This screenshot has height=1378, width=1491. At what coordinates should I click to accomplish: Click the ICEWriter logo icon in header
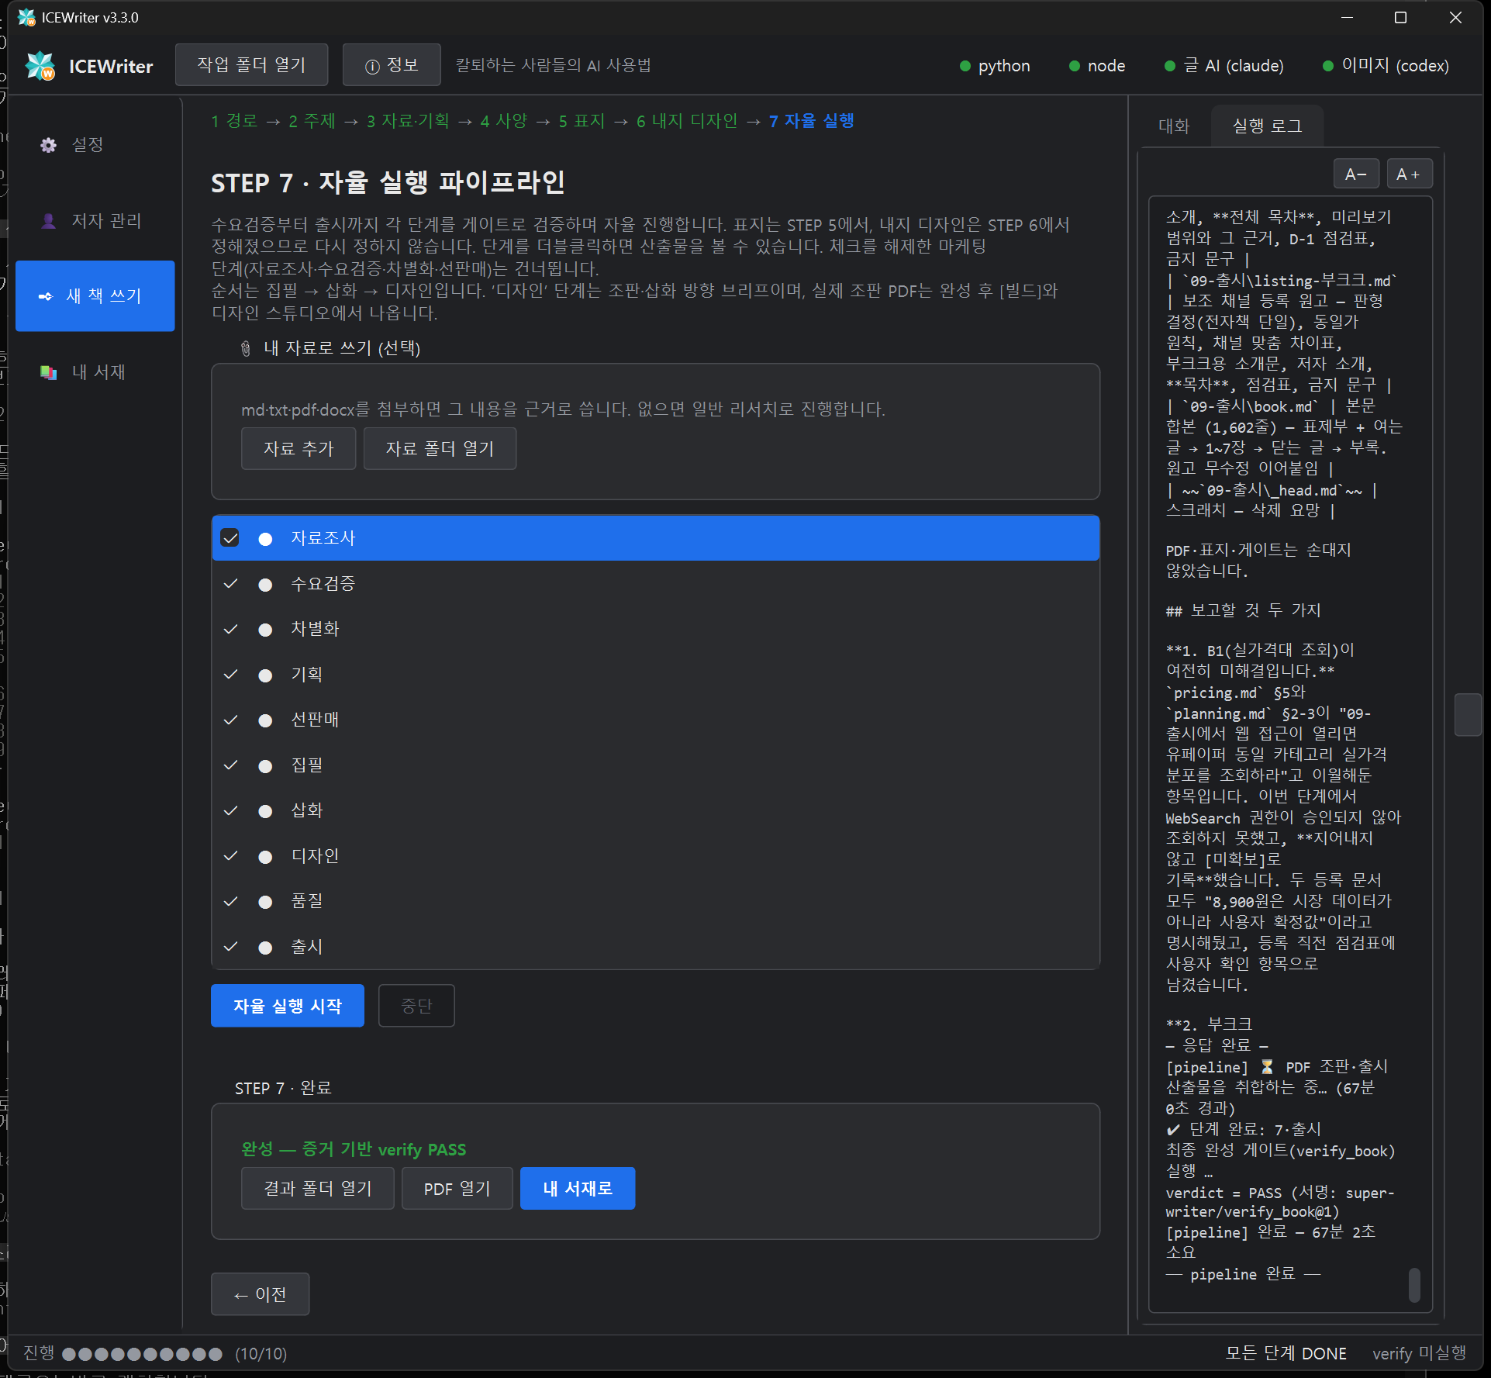click(40, 66)
